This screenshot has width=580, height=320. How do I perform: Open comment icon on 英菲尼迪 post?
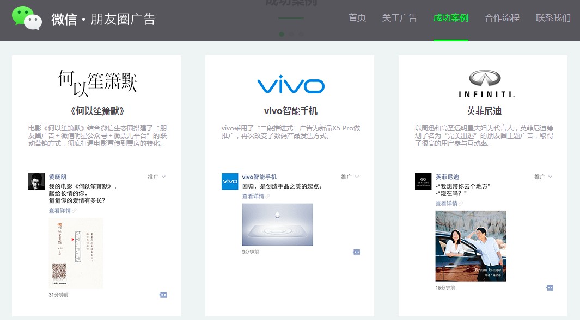(550, 288)
